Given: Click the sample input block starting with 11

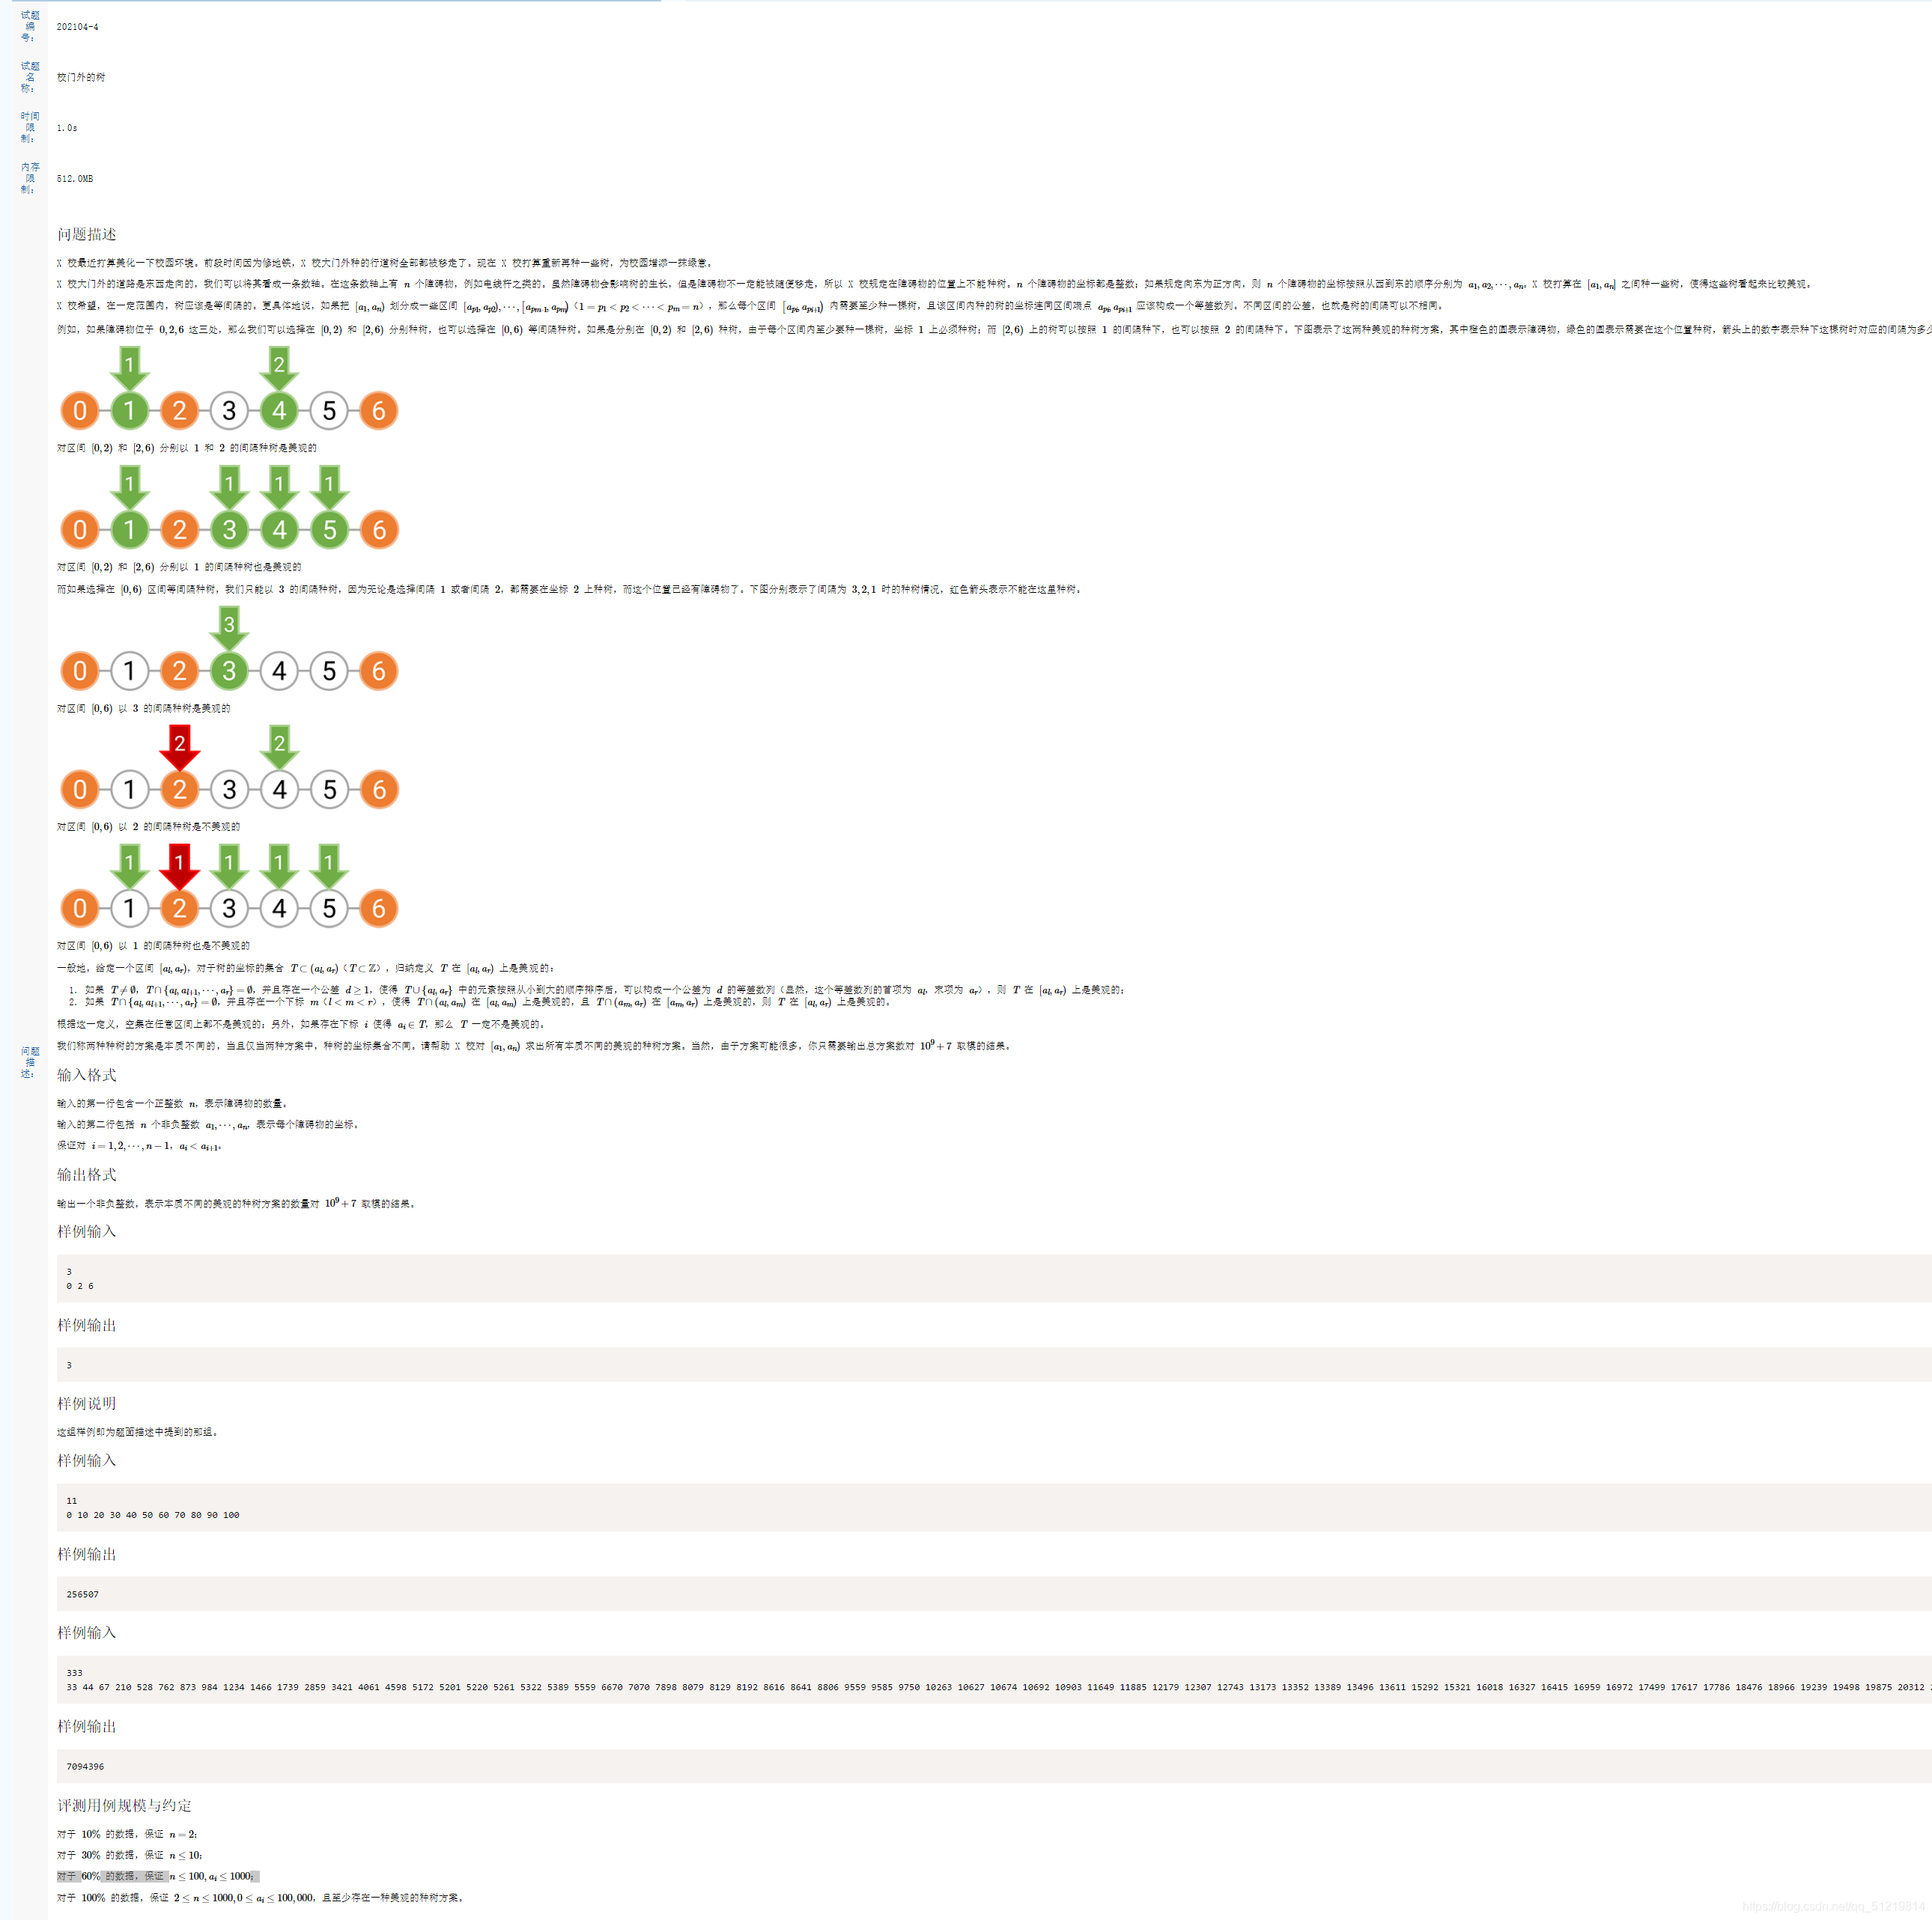Looking at the screenshot, I should coord(994,1508).
